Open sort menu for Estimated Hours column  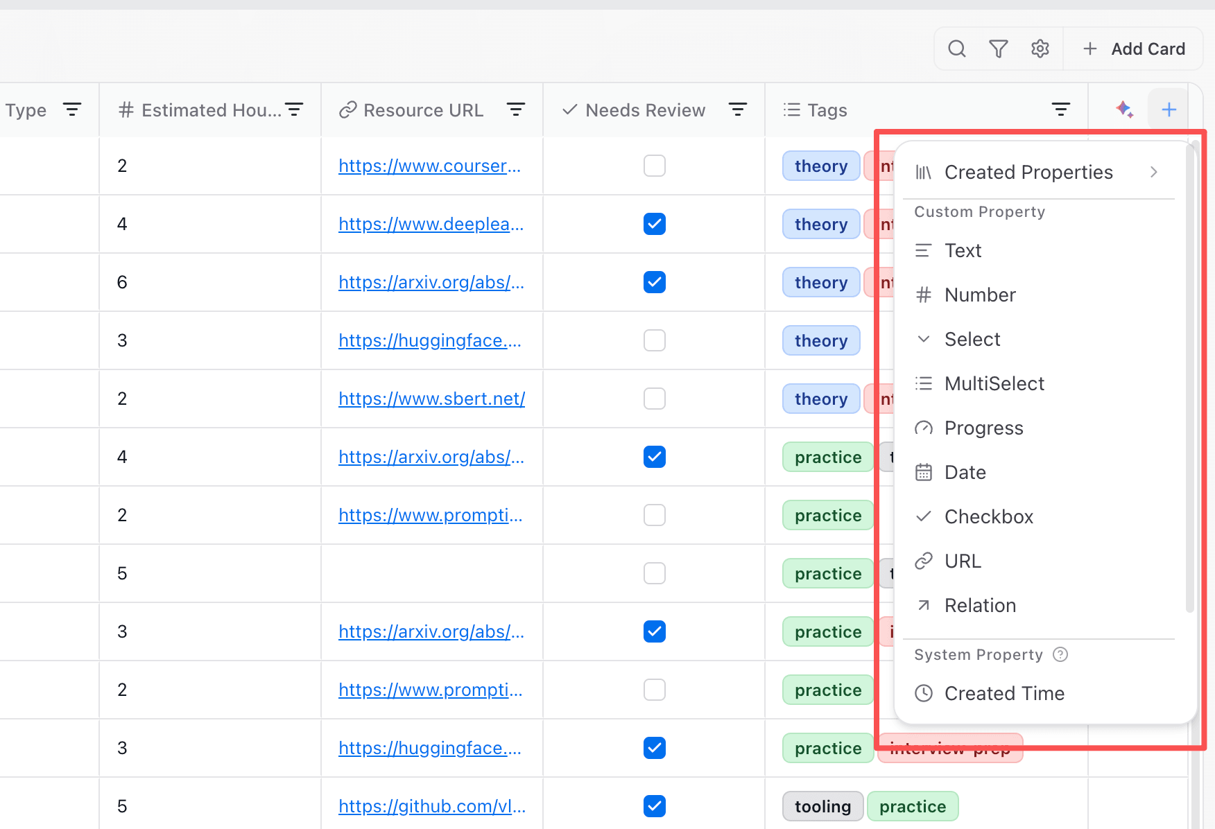pos(294,110)
